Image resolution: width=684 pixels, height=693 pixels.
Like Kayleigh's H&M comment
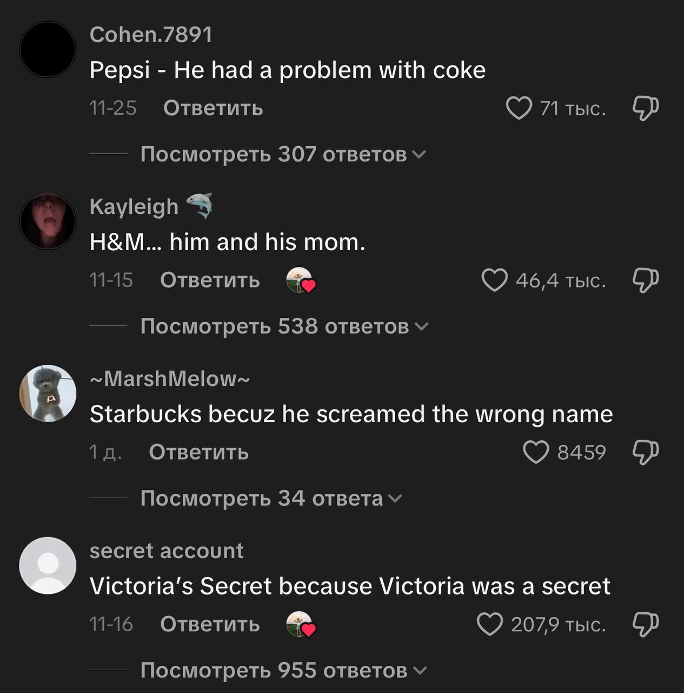coord(494,280)
